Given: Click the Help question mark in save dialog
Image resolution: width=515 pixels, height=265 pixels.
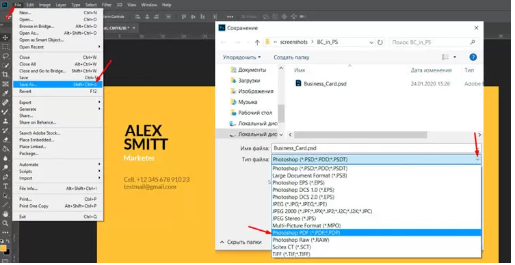Looking at the screenshot, I should pos(473,57).
